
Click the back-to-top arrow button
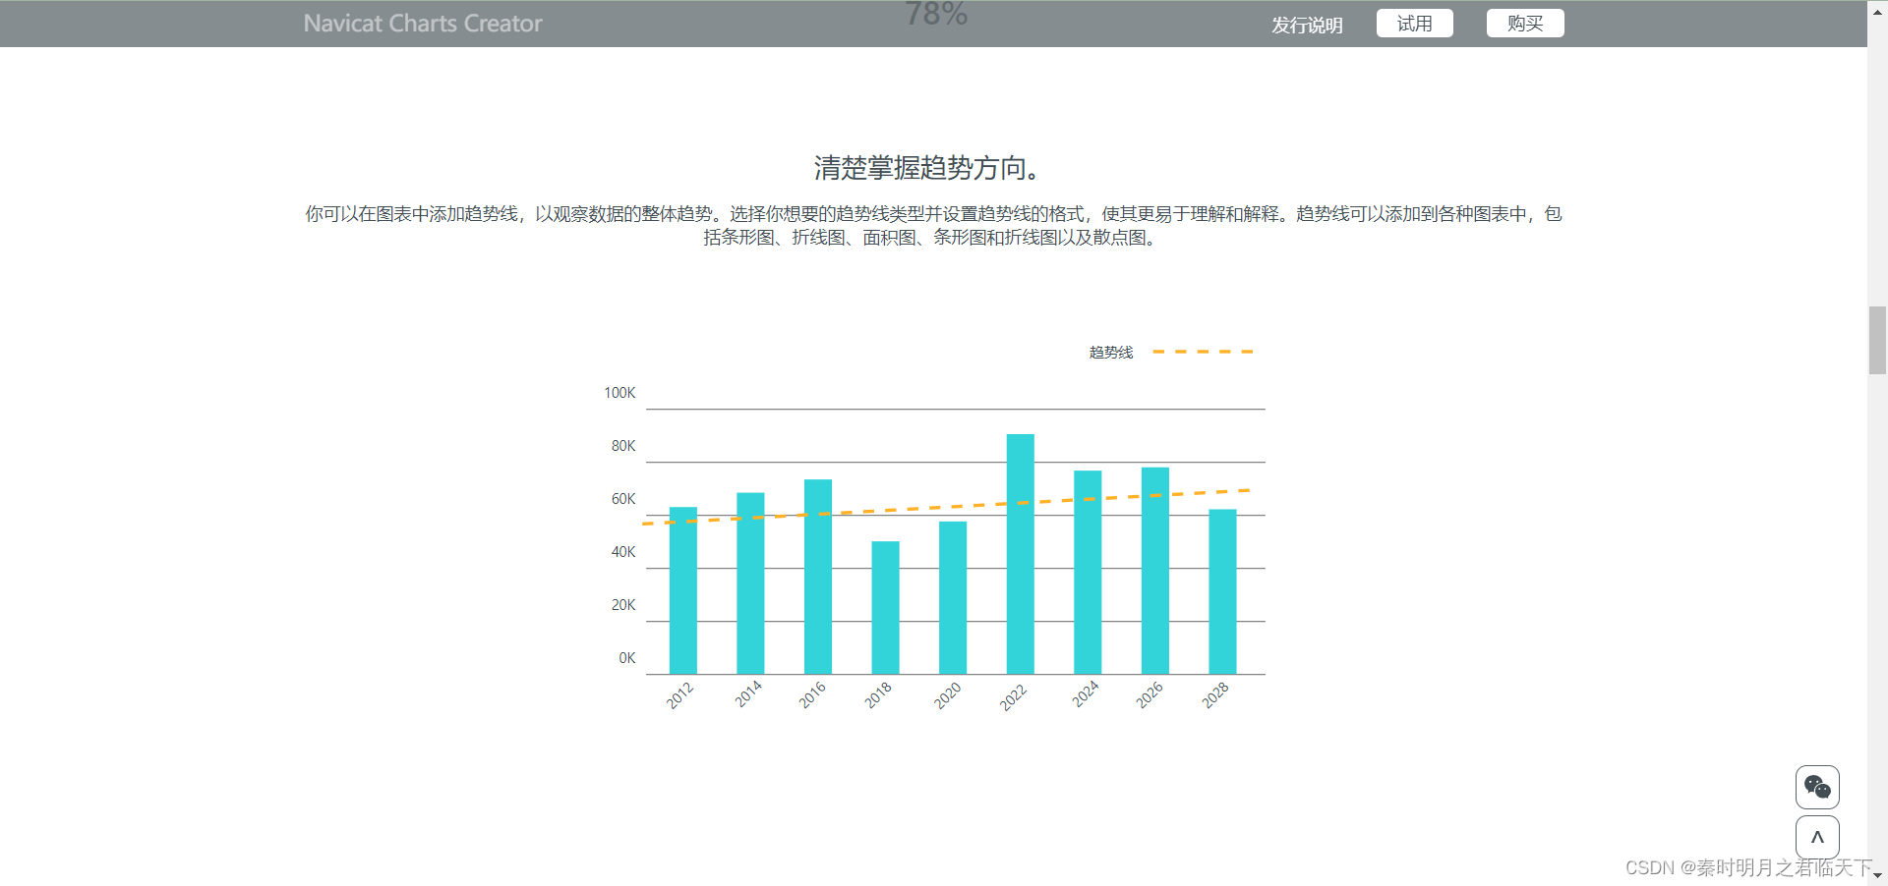coord(1817,838)
